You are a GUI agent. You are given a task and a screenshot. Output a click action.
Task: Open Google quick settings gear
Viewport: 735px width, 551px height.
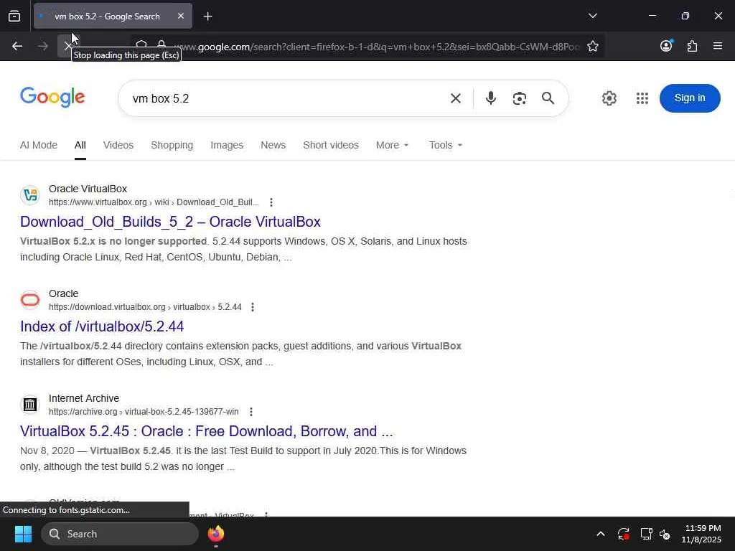(609, 98)
